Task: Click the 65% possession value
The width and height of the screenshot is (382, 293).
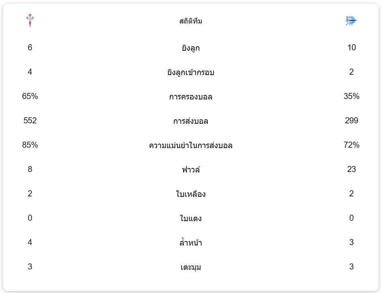Action: pyautogui.click(x=30, y=96)
